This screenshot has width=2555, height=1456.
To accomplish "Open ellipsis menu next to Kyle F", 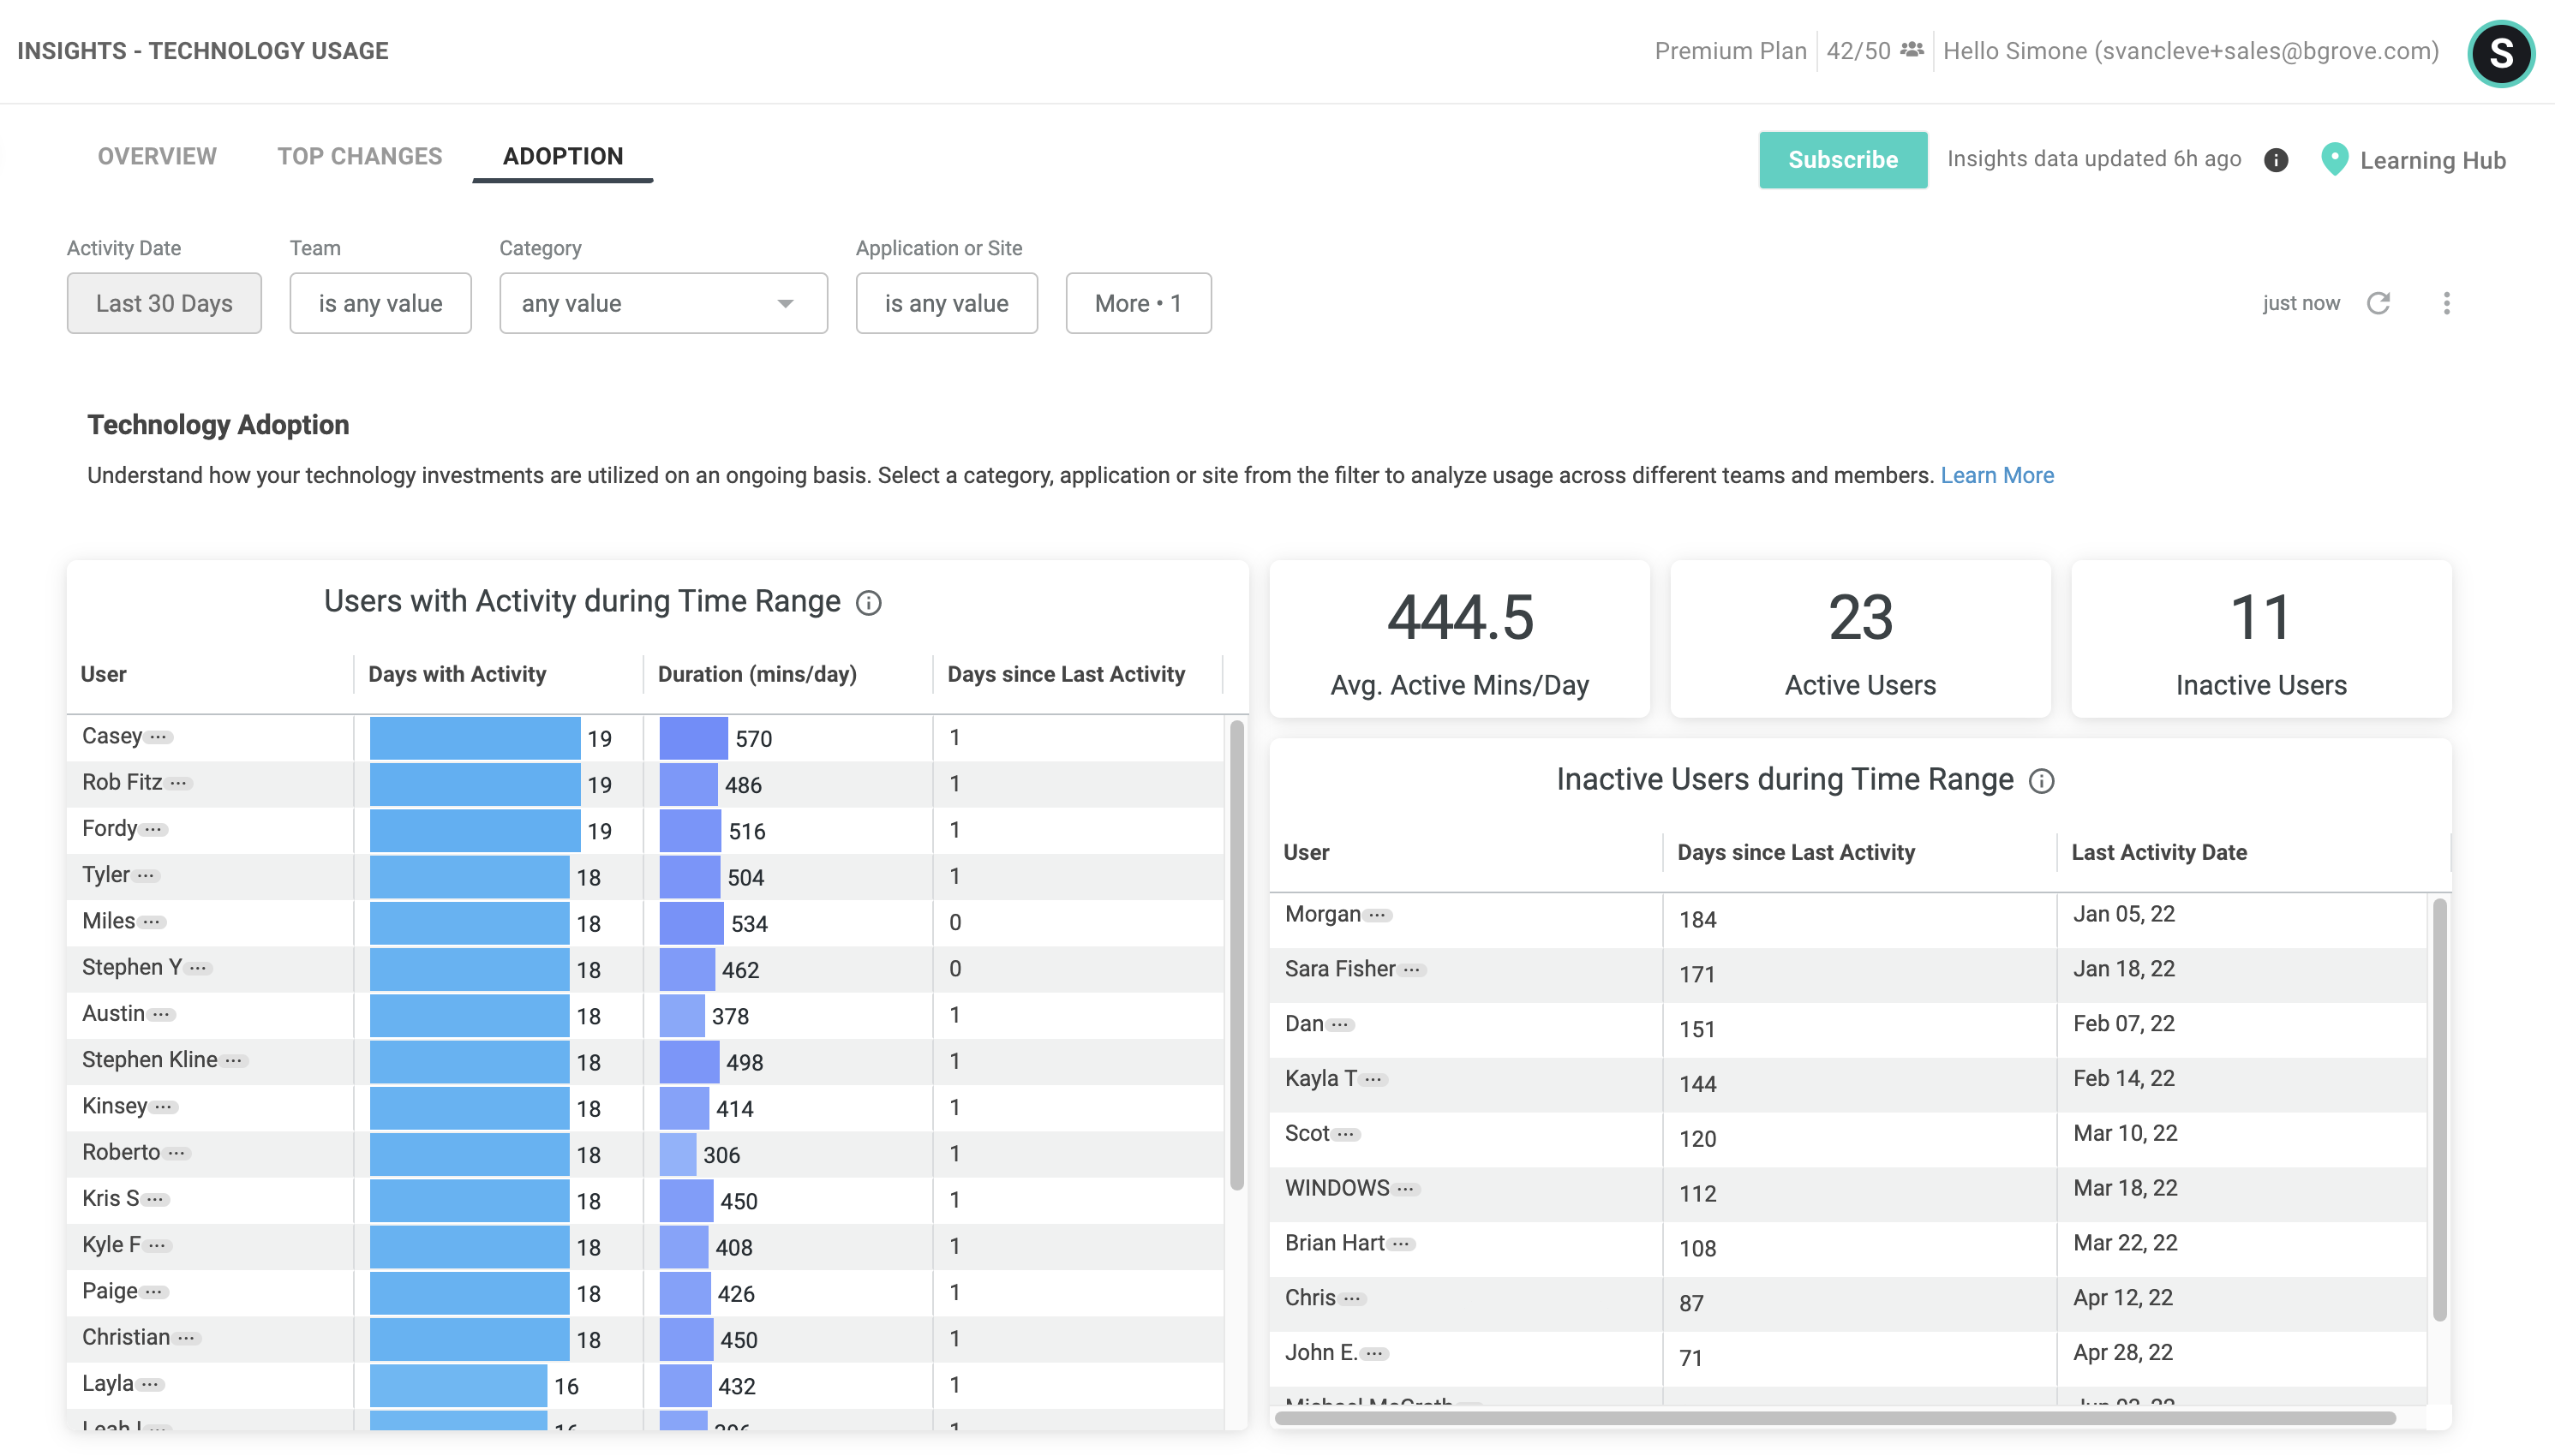I will pyautogui.click(x=158, y=1245).
